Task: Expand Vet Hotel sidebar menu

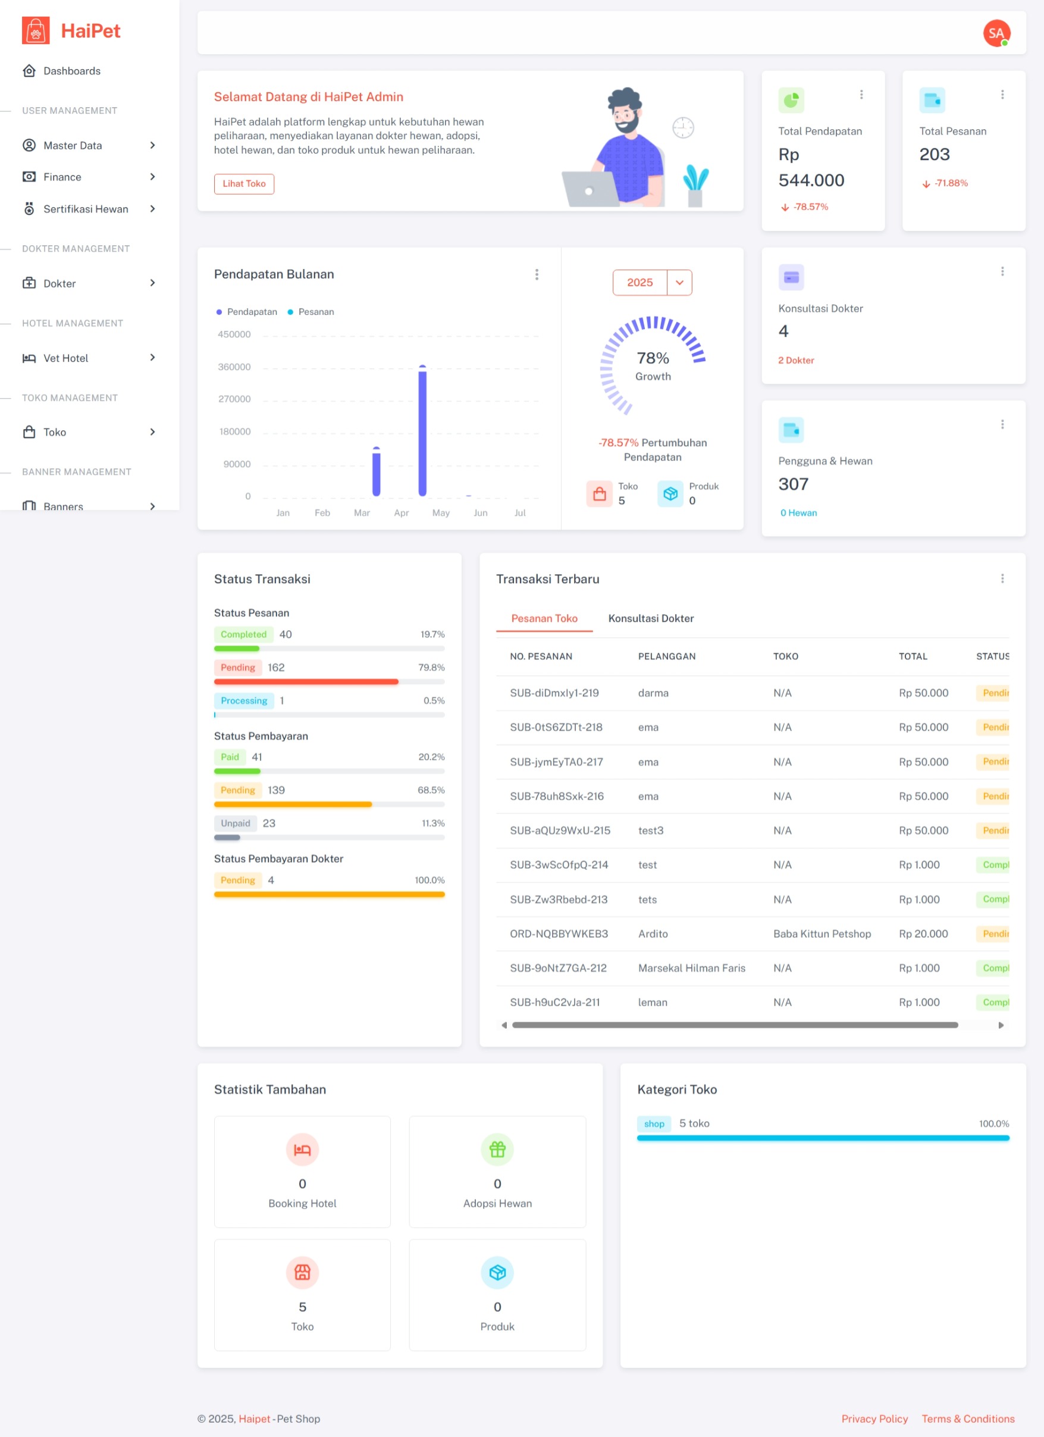Action: point(89,358)
